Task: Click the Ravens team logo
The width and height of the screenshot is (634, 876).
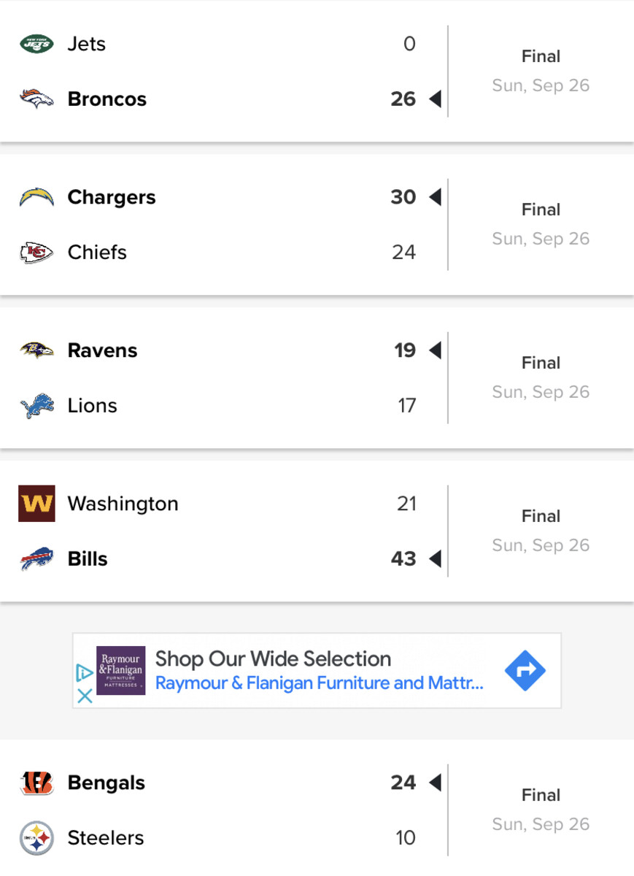Action: [36, 350]
